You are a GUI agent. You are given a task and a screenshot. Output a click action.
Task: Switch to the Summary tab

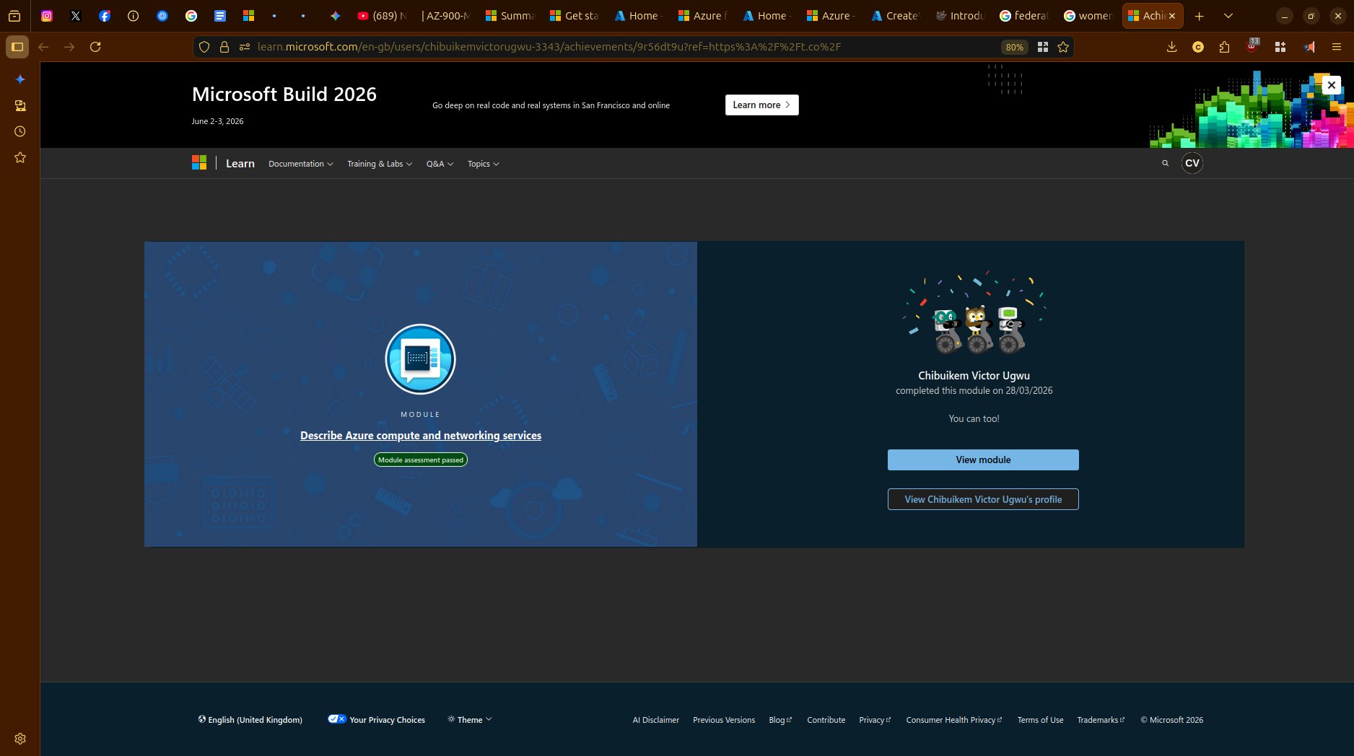click(510, 15)
